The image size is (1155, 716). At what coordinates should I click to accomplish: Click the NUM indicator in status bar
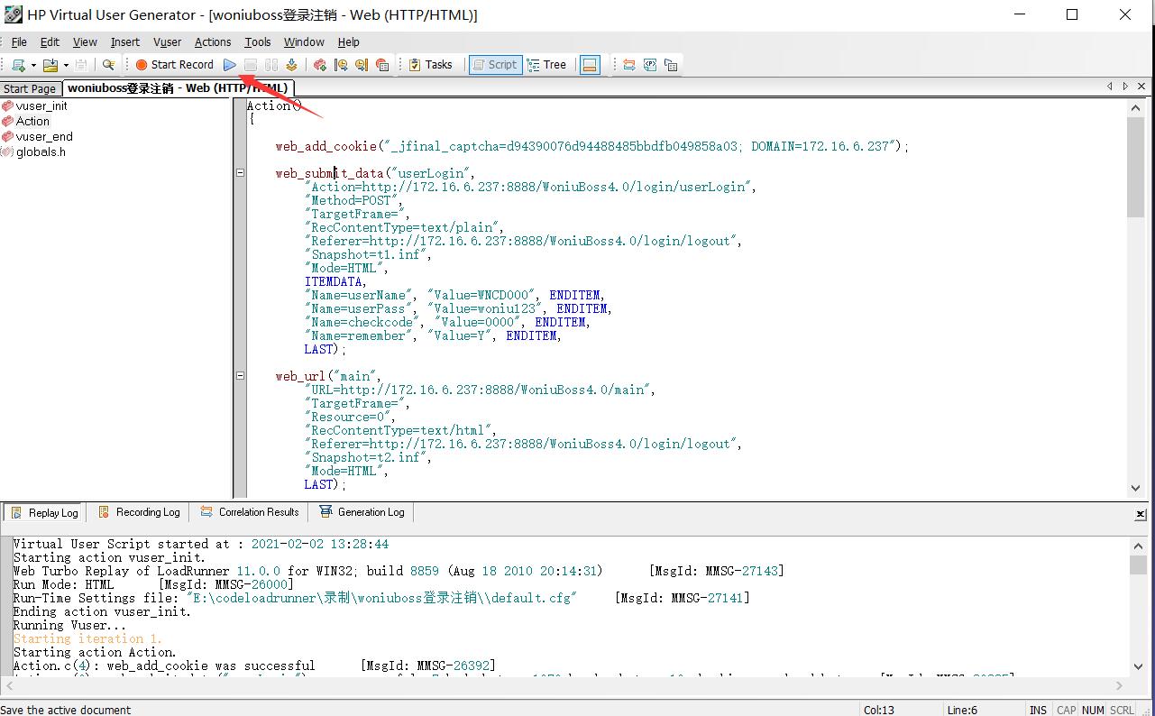[1093, 710]
